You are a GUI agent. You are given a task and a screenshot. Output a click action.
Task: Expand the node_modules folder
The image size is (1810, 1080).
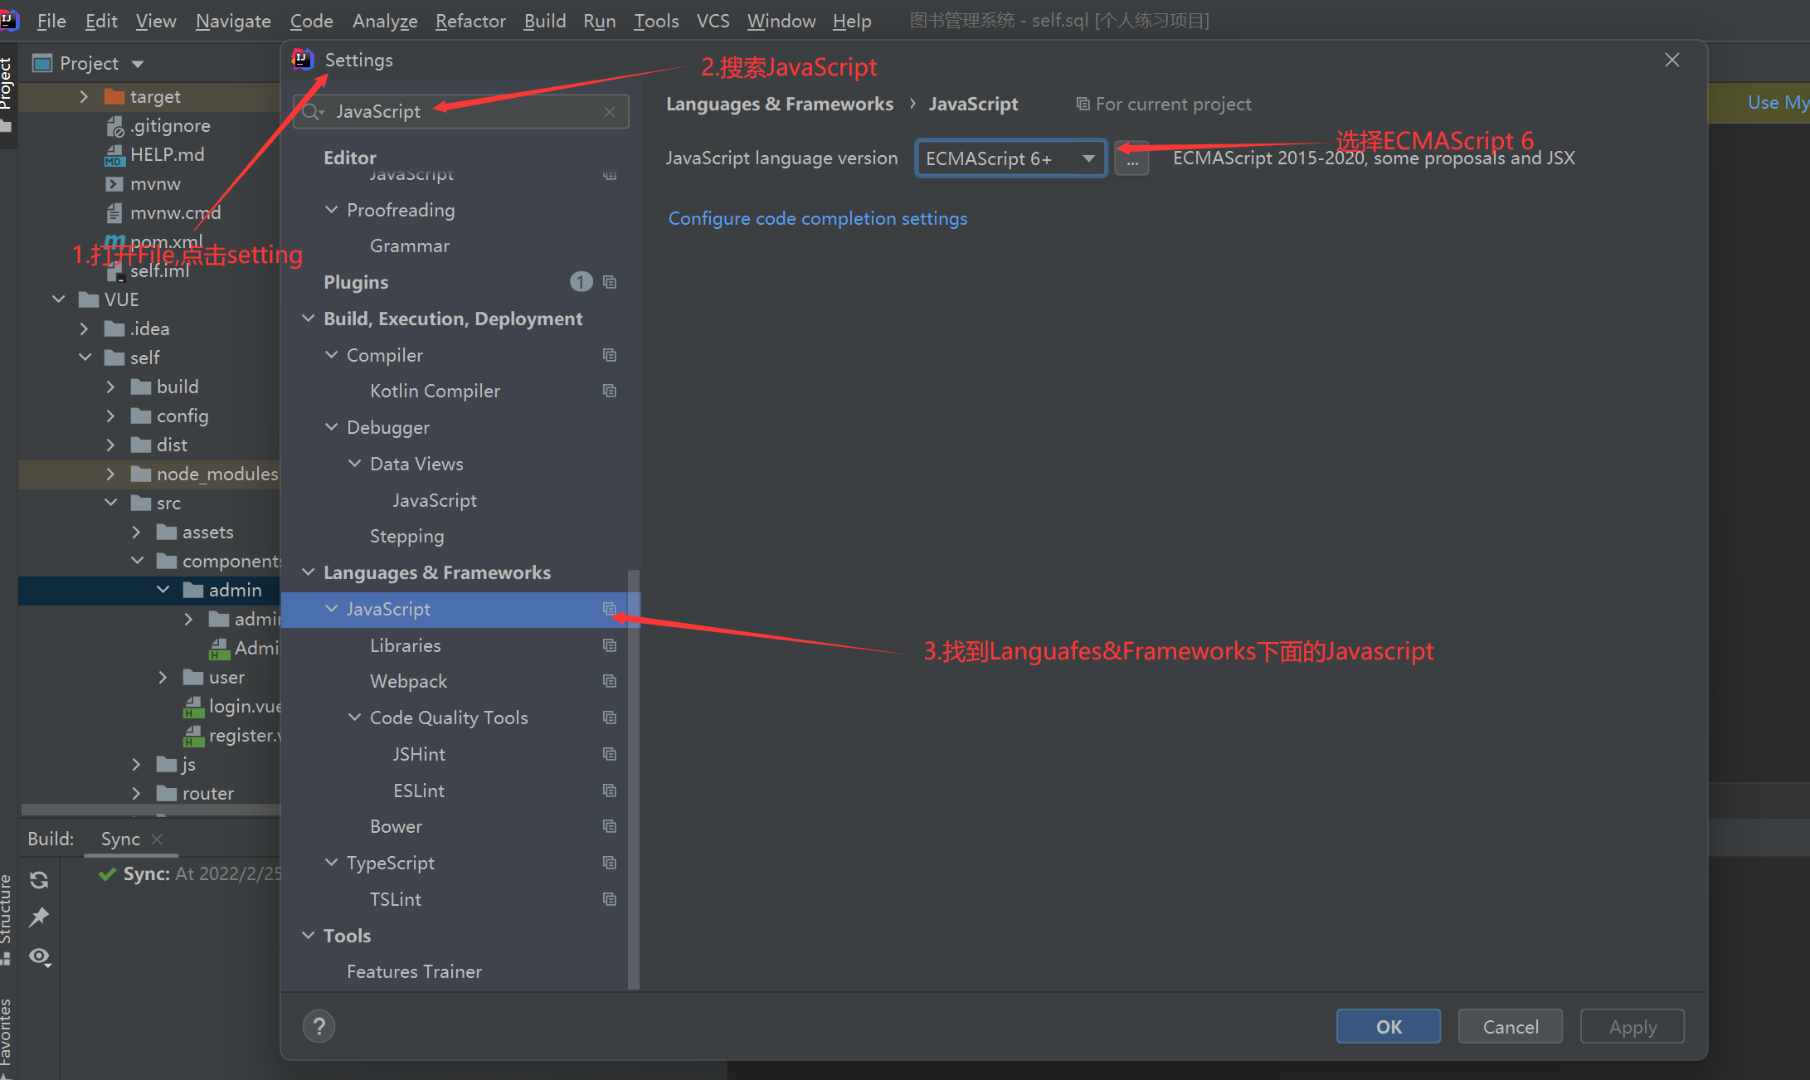point(110,474)
